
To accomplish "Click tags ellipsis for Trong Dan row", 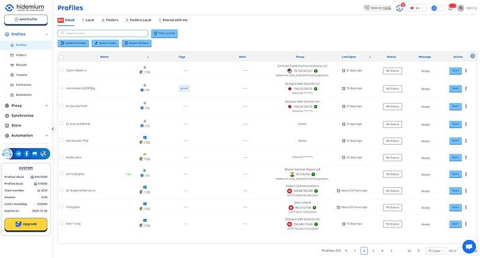I will pos(185,207).
